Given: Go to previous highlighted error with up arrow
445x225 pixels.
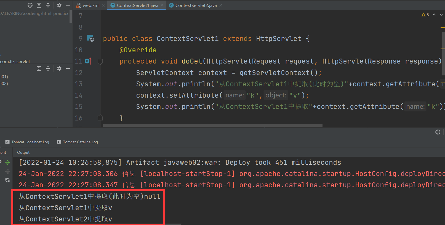Looking at the screenshot, I should 434,15.
